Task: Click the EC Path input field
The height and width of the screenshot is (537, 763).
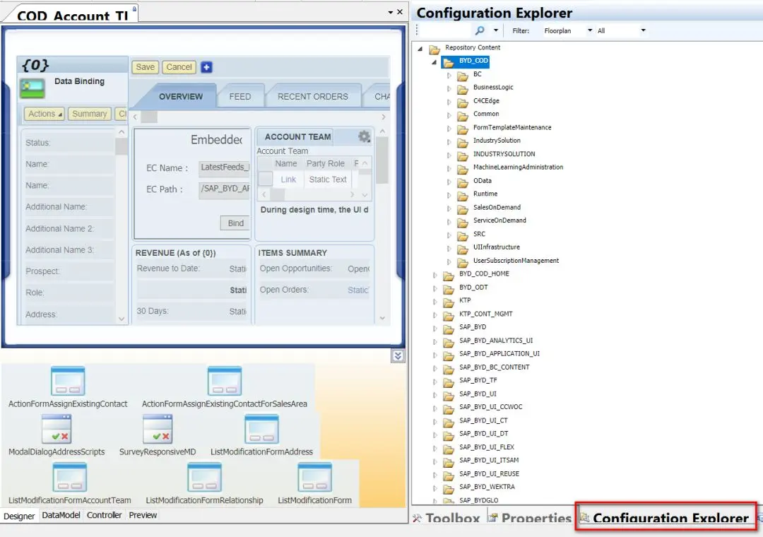Action: coord(225,189)
